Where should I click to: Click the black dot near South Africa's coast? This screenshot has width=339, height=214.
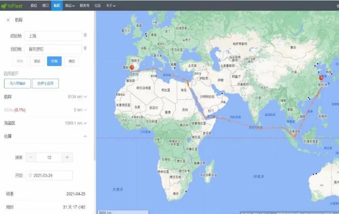(x=186, y=192)
